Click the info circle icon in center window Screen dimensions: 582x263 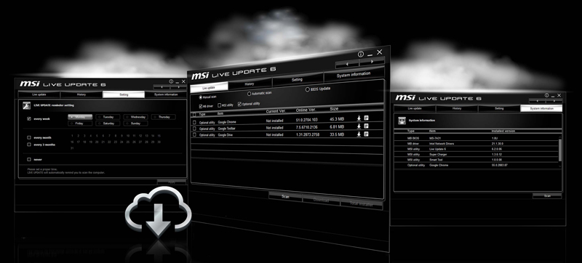tap(360, 54)
